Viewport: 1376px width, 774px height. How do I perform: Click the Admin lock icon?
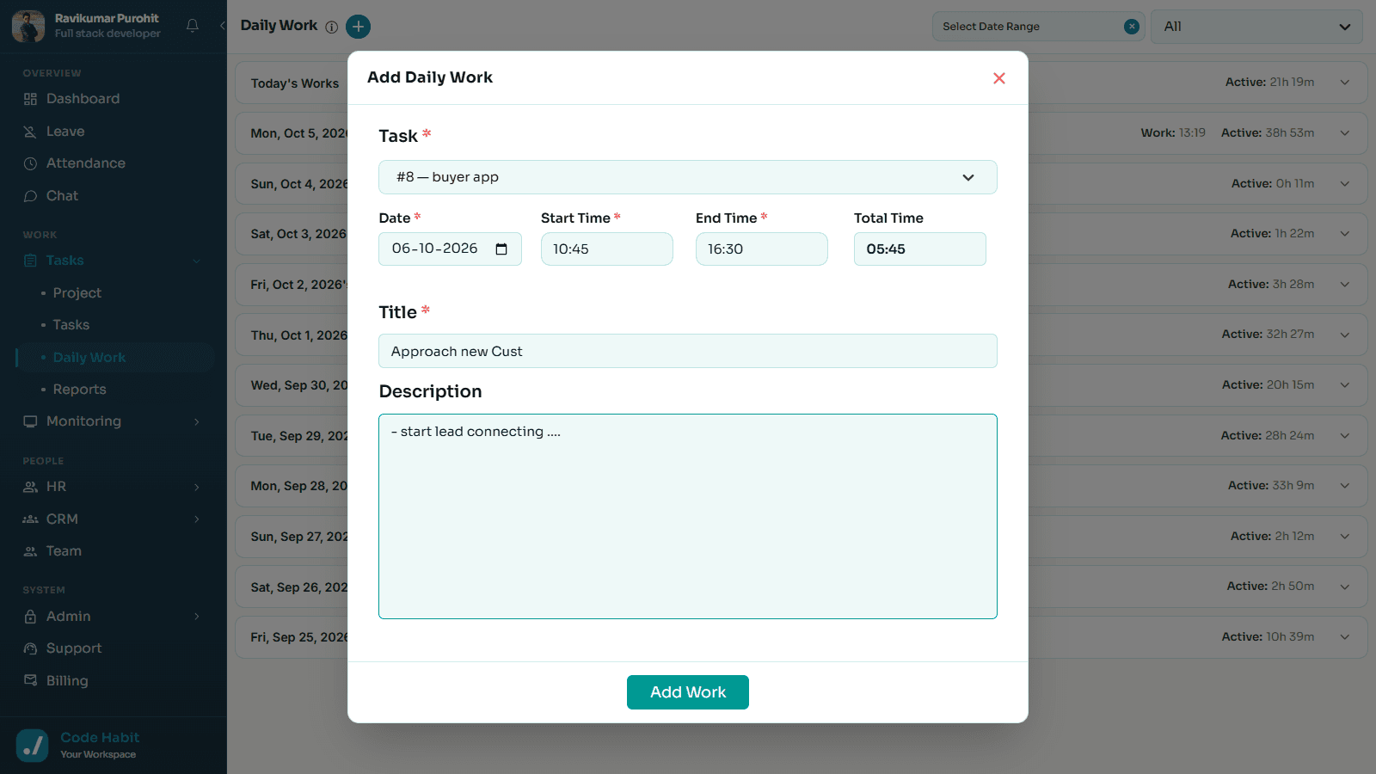30,617
